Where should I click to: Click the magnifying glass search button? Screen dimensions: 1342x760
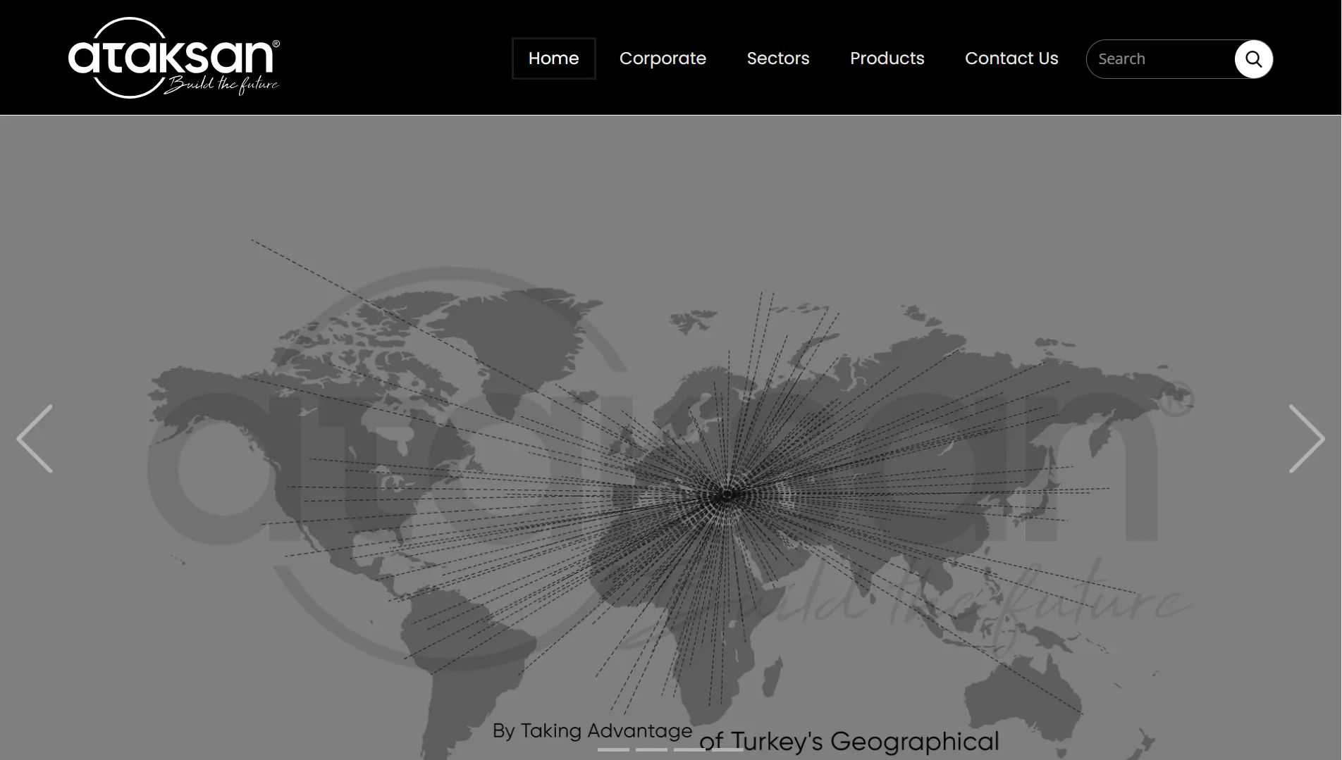(1253, 59)
